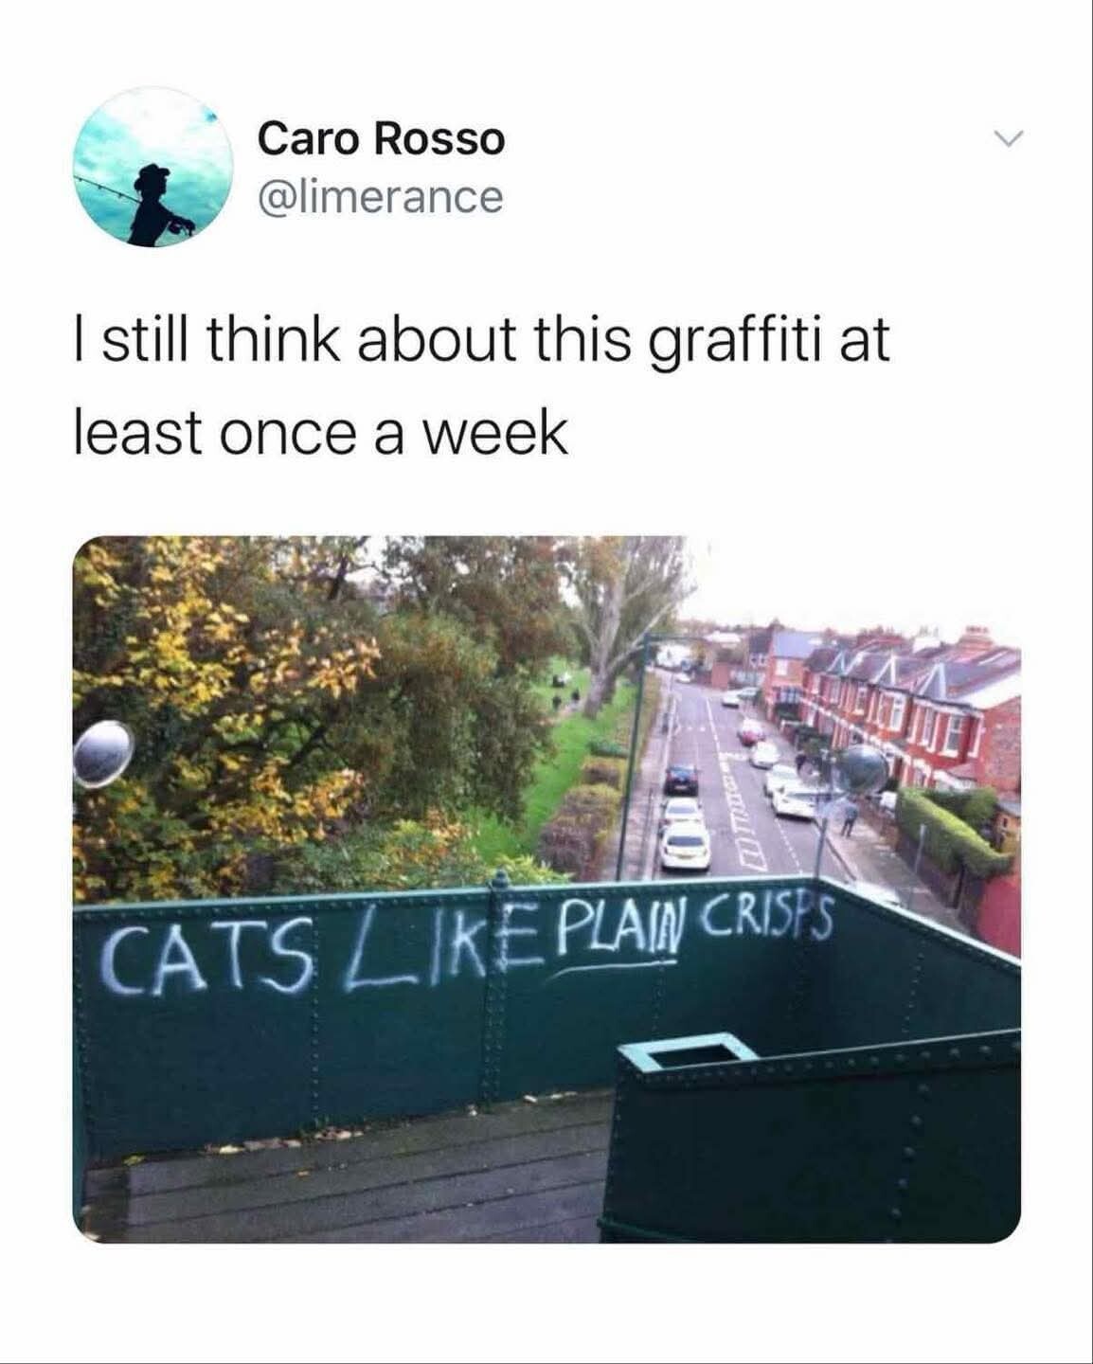The width and height of the screenshot is (1093, 1364).
Task: Select the tweet text about graffiti
Action: pos(482,385)
